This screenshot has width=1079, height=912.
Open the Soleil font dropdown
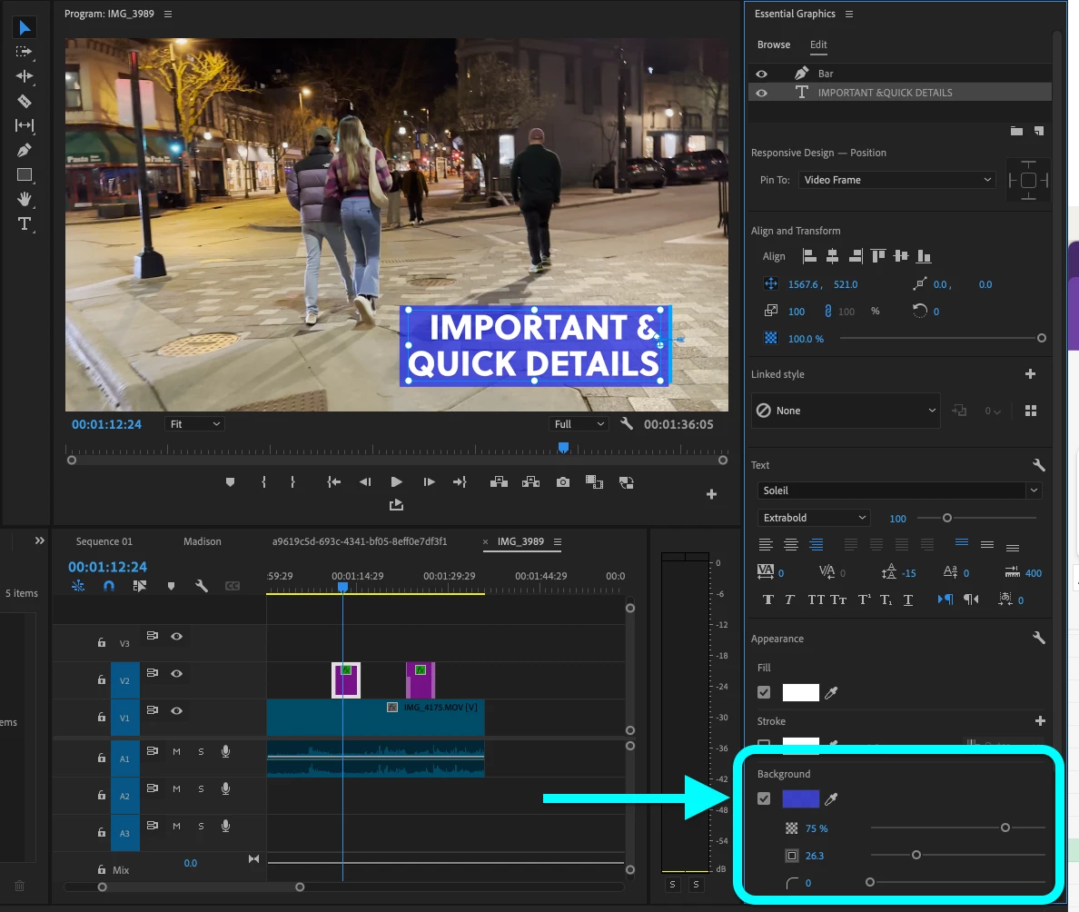tap(899, 491)
